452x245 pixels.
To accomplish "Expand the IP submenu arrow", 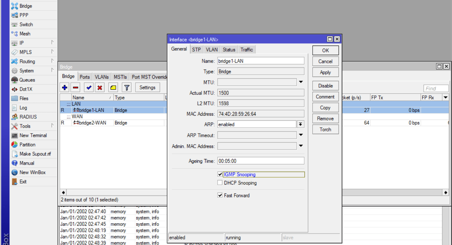I will click(52, 42).
